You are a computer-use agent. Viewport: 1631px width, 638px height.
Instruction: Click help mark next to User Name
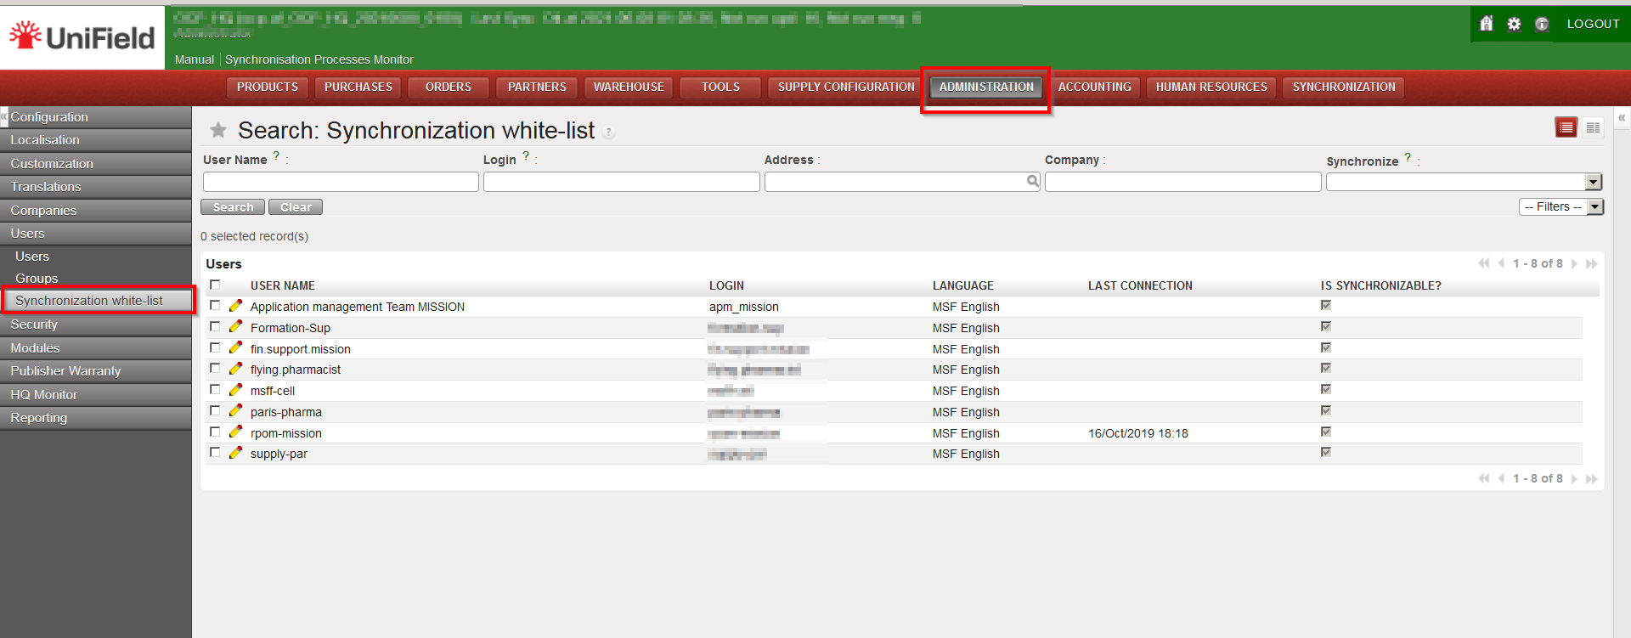tap(276, 156)
